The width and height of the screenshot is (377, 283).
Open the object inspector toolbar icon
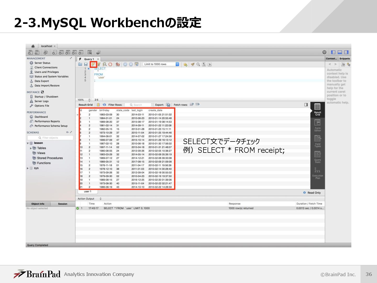click(x=46, y=52)
